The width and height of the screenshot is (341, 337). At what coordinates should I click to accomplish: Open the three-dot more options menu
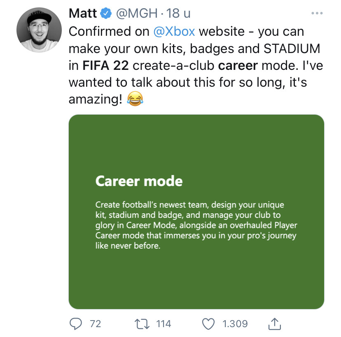(317, 14)
